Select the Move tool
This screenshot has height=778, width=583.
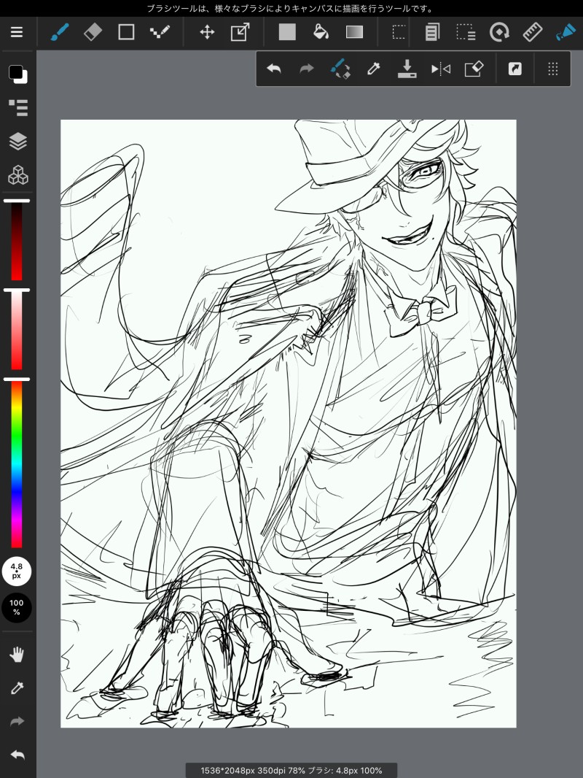click(x=207, y=32)
